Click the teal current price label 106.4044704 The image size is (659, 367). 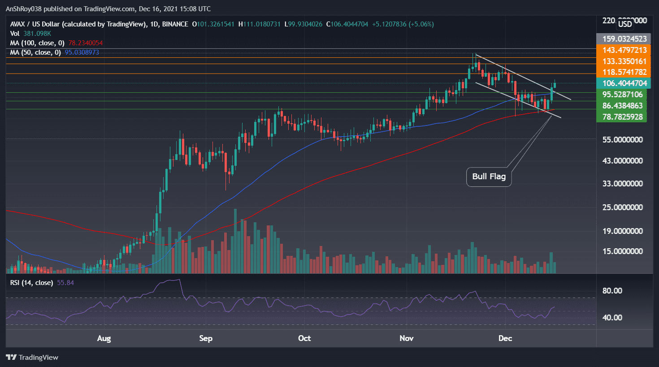point(623,83)
